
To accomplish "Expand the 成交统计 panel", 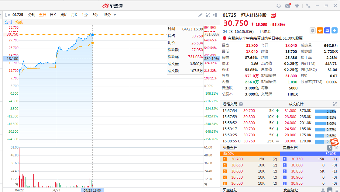I will 335,104.
